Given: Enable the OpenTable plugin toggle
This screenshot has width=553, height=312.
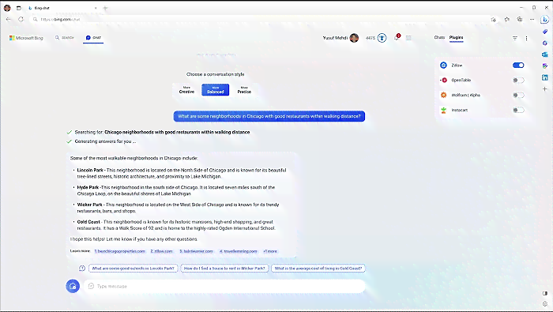Looking at the screenshot, I should pos(518,80).
